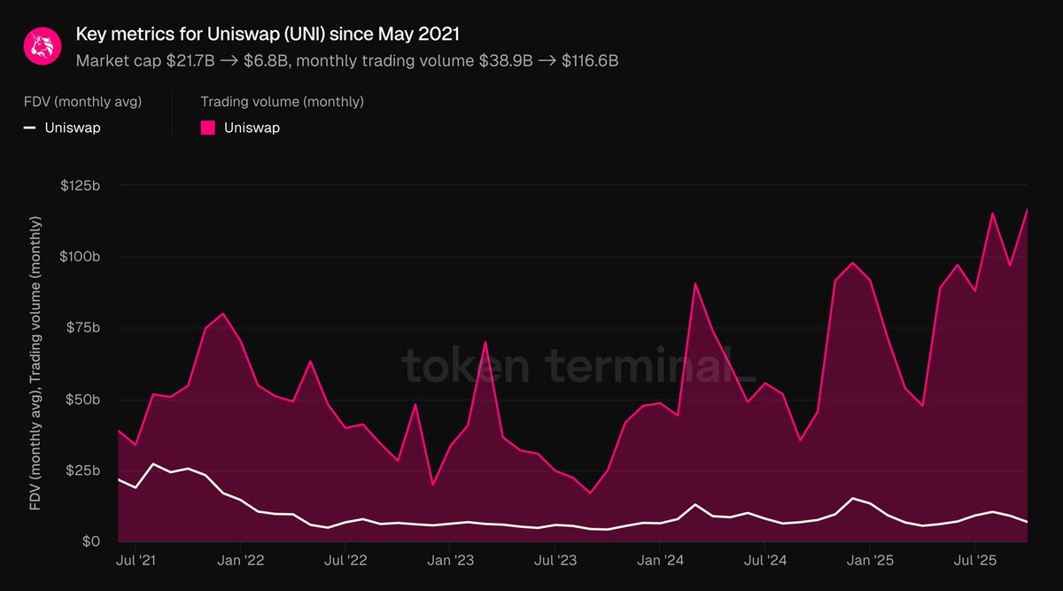This screenshot has height=591, width=1063.
Task: Click the rotated y-axis title text
Action: 37,363
